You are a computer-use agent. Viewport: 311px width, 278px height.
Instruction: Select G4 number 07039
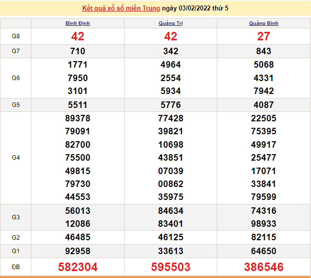point(170,171)
